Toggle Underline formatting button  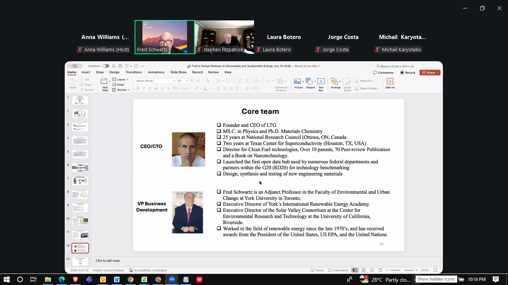point(150,88)
